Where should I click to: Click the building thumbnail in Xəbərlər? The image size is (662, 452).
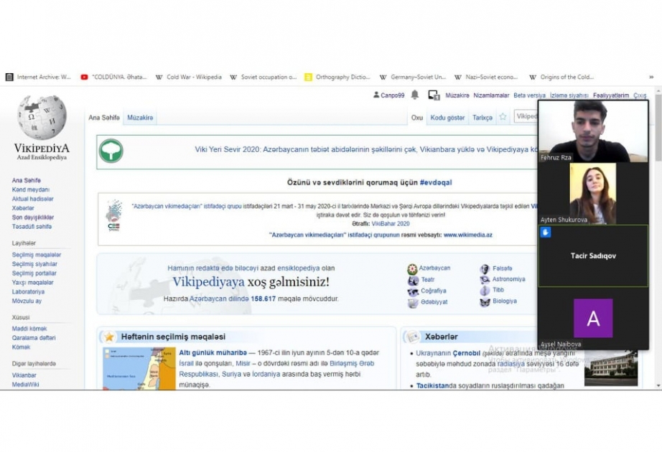pos(611,368)
